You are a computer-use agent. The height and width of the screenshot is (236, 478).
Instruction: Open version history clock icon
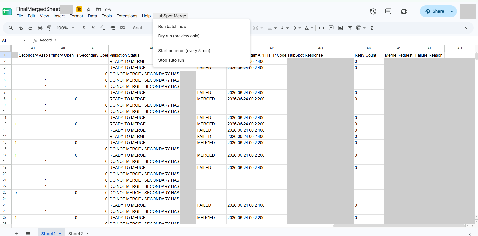tap(373, 11)
